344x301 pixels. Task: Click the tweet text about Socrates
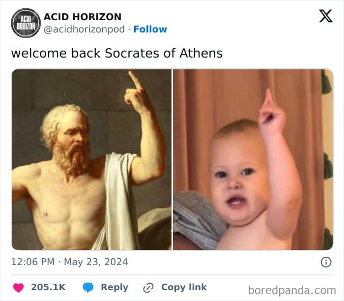(x=117, y=53)
